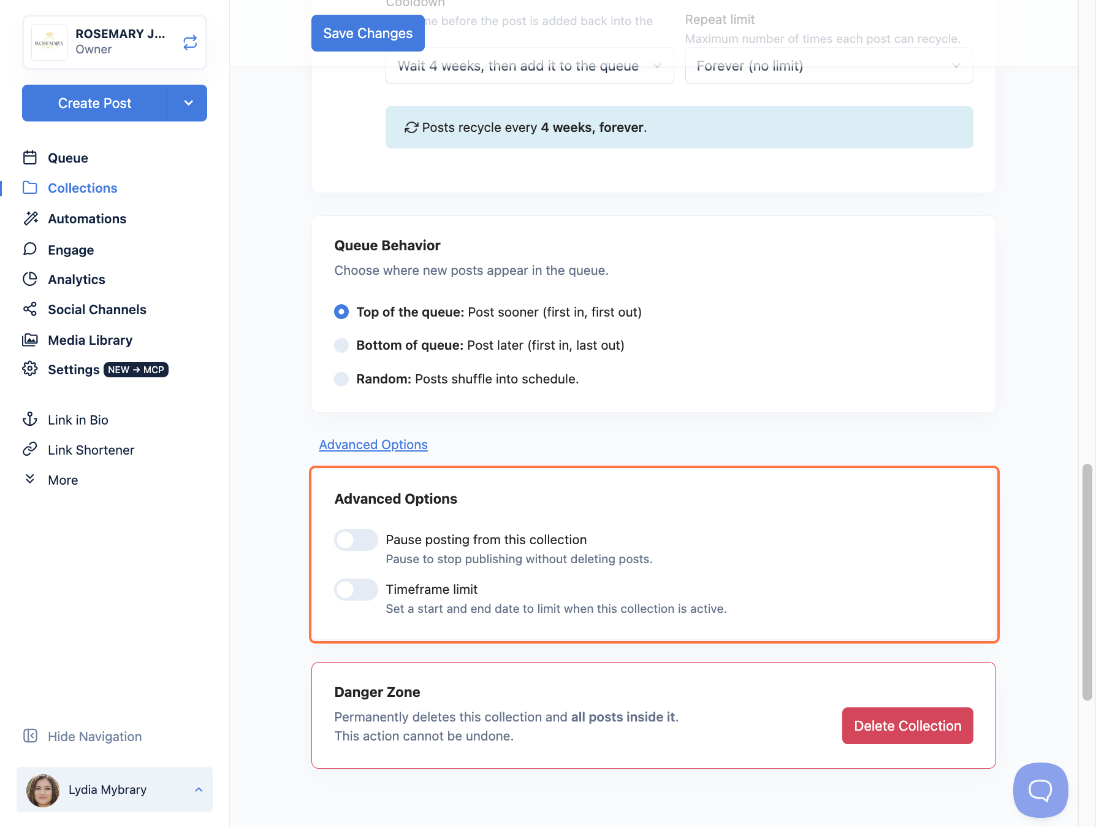Click the Link in Bio anchor icon

30,420
